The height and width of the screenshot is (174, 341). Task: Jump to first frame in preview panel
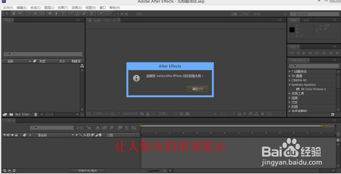point(292,53)
